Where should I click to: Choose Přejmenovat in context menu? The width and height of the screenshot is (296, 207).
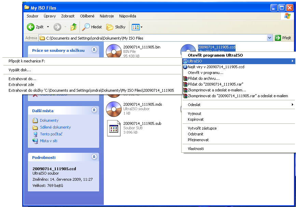click(239, 140)
